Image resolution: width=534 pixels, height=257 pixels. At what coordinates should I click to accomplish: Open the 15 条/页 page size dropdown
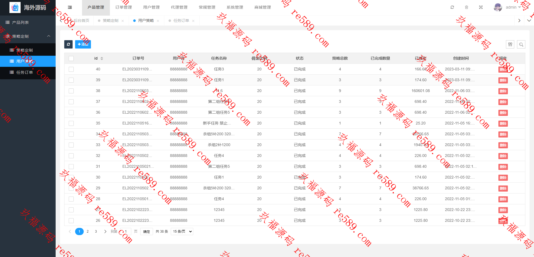tap(182, 231)
